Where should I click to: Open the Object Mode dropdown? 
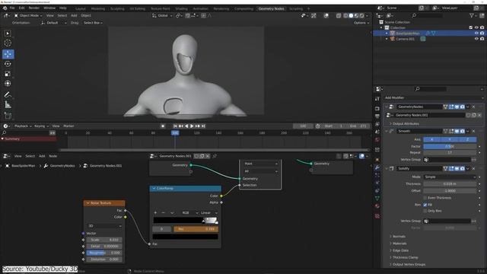click(x=28, y=15)
